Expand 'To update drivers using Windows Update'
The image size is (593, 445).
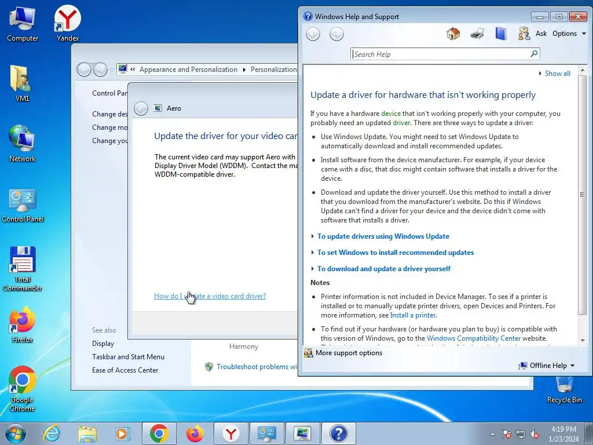[x=383, y=236]
